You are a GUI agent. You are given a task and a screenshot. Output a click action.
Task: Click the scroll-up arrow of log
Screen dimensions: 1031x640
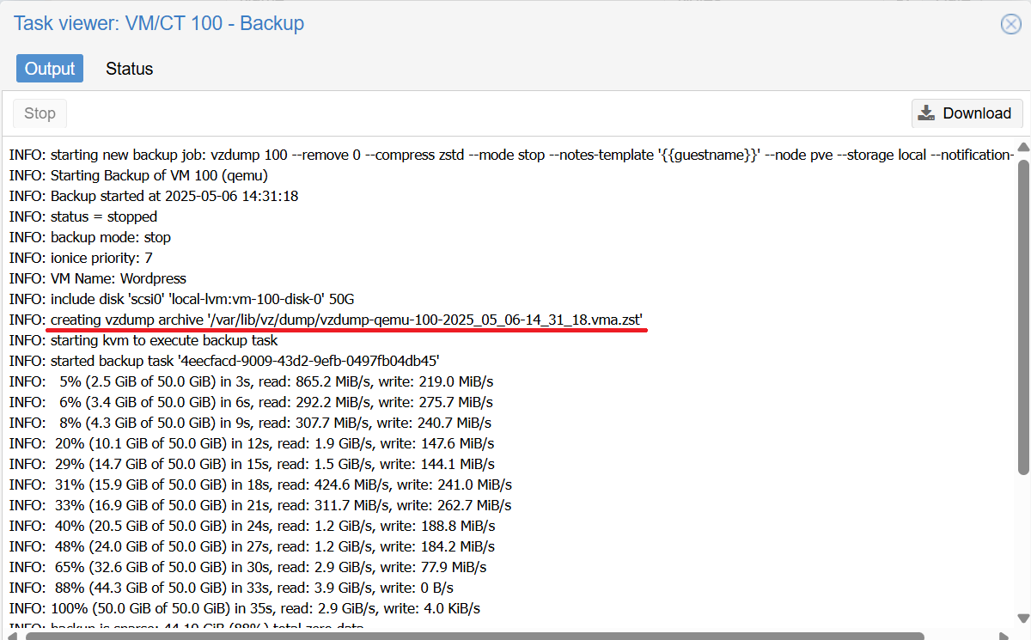pyautogui.click(x=1022, y=147)
